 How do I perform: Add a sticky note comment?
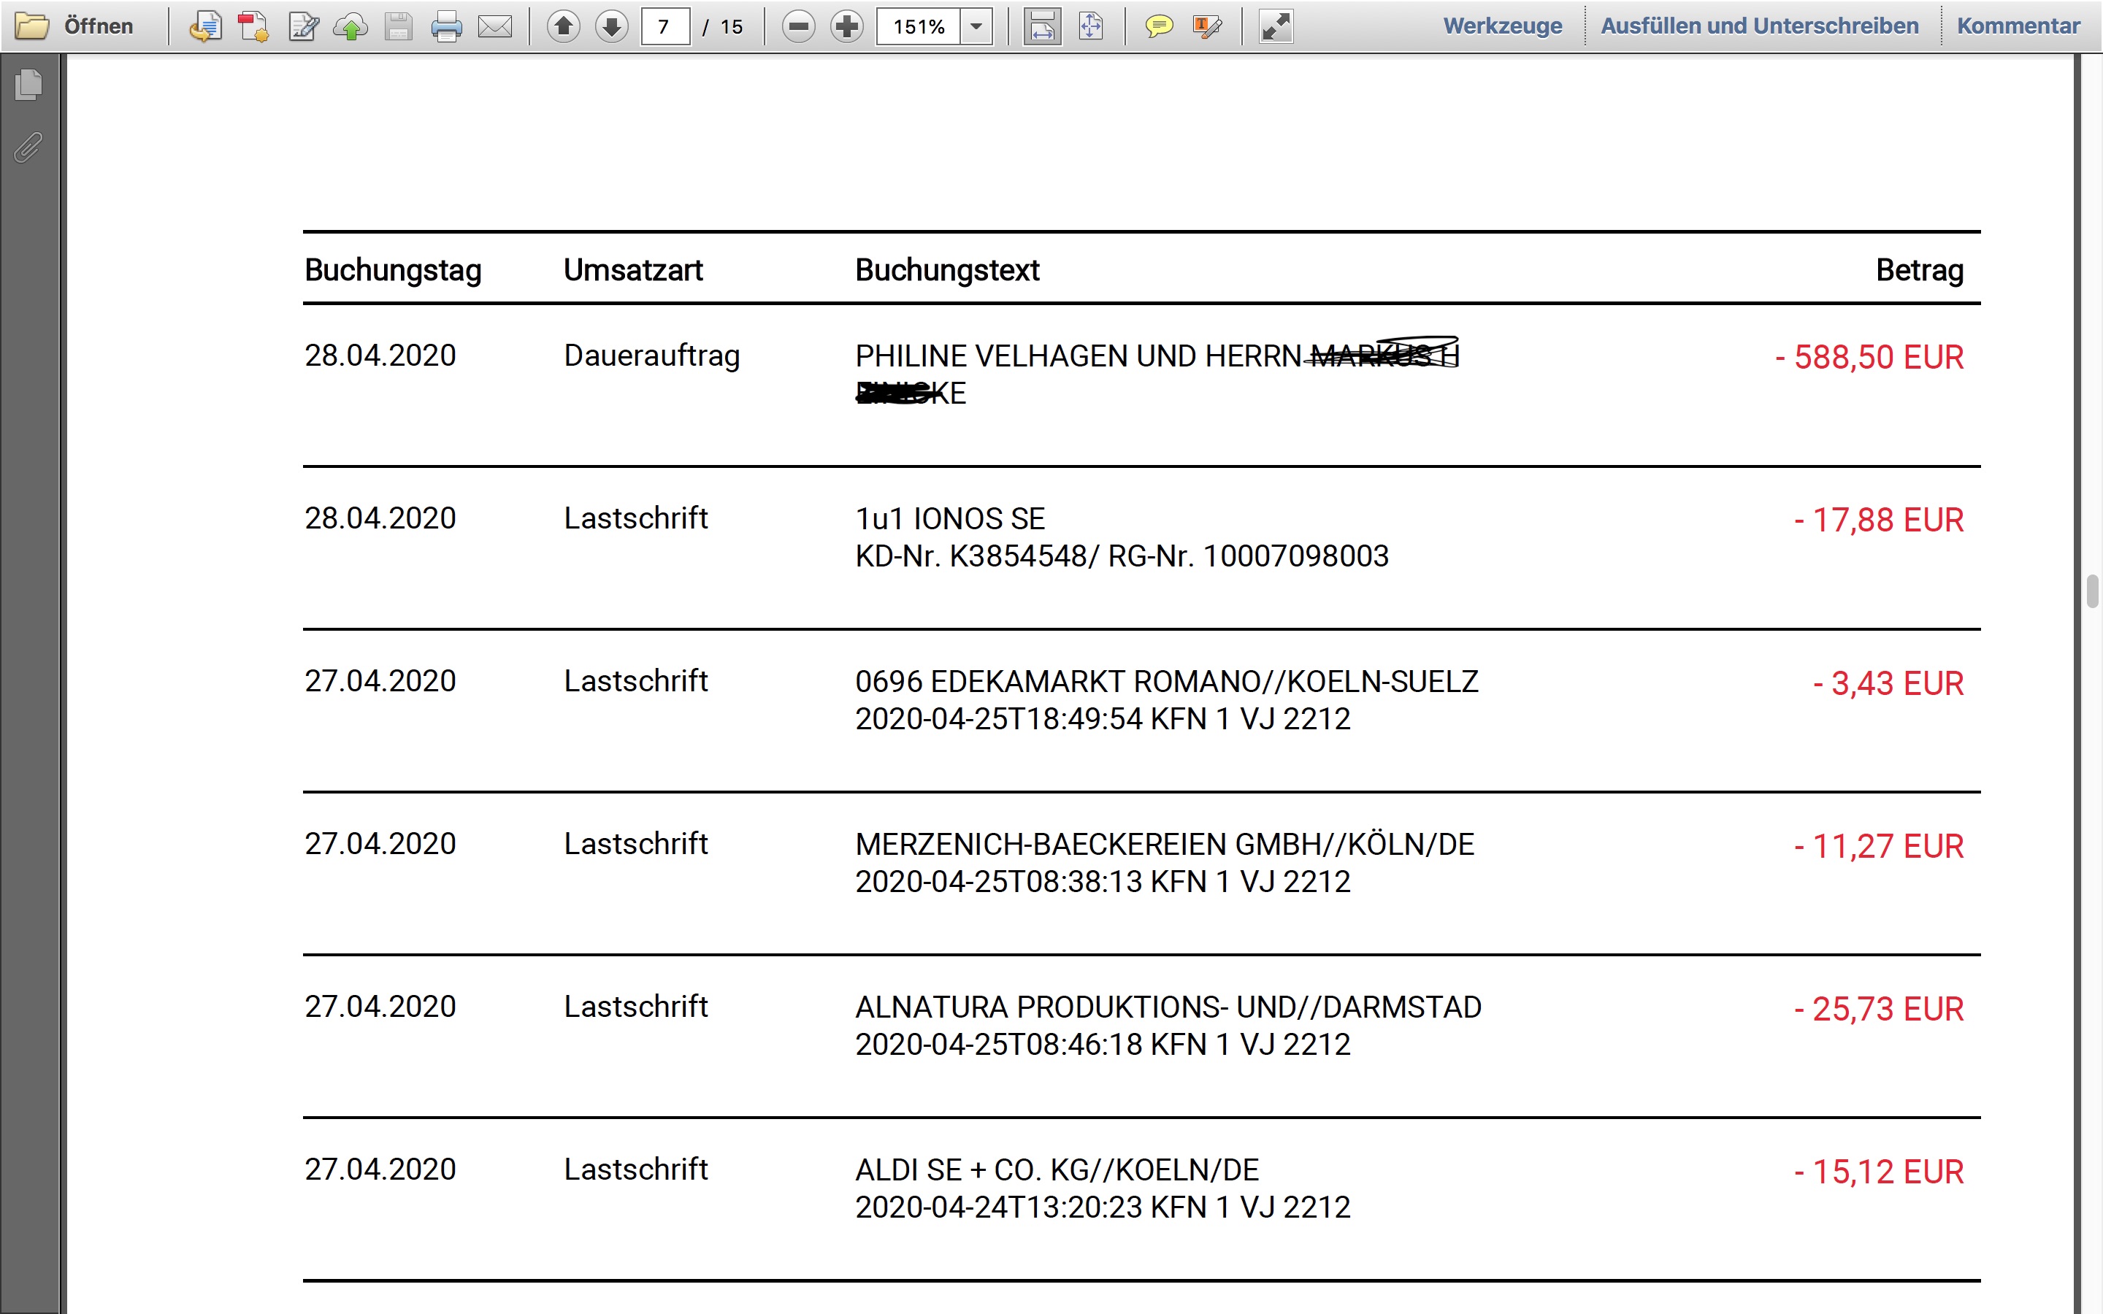click(1157, 27)
